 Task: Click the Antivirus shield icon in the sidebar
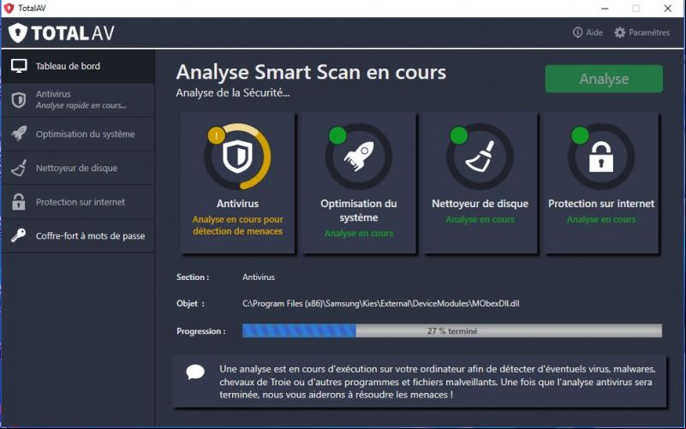point(18,99)
